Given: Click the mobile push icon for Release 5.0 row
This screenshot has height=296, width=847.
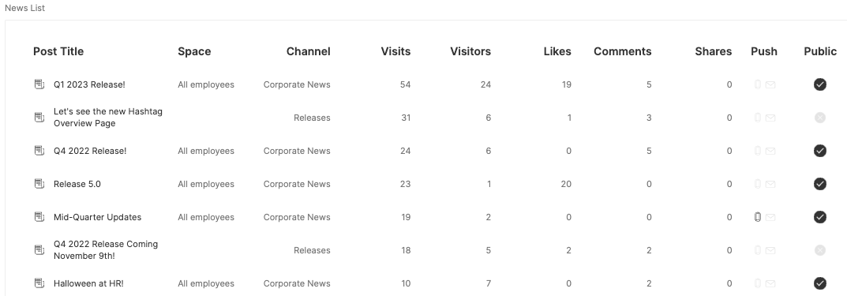Looking at the screenshot, I should [757, 184].
